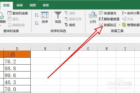Click the 管理数据模型 green icon
Image resolution: width=140 pixels, height=93 pixels.
pos(124,25)
